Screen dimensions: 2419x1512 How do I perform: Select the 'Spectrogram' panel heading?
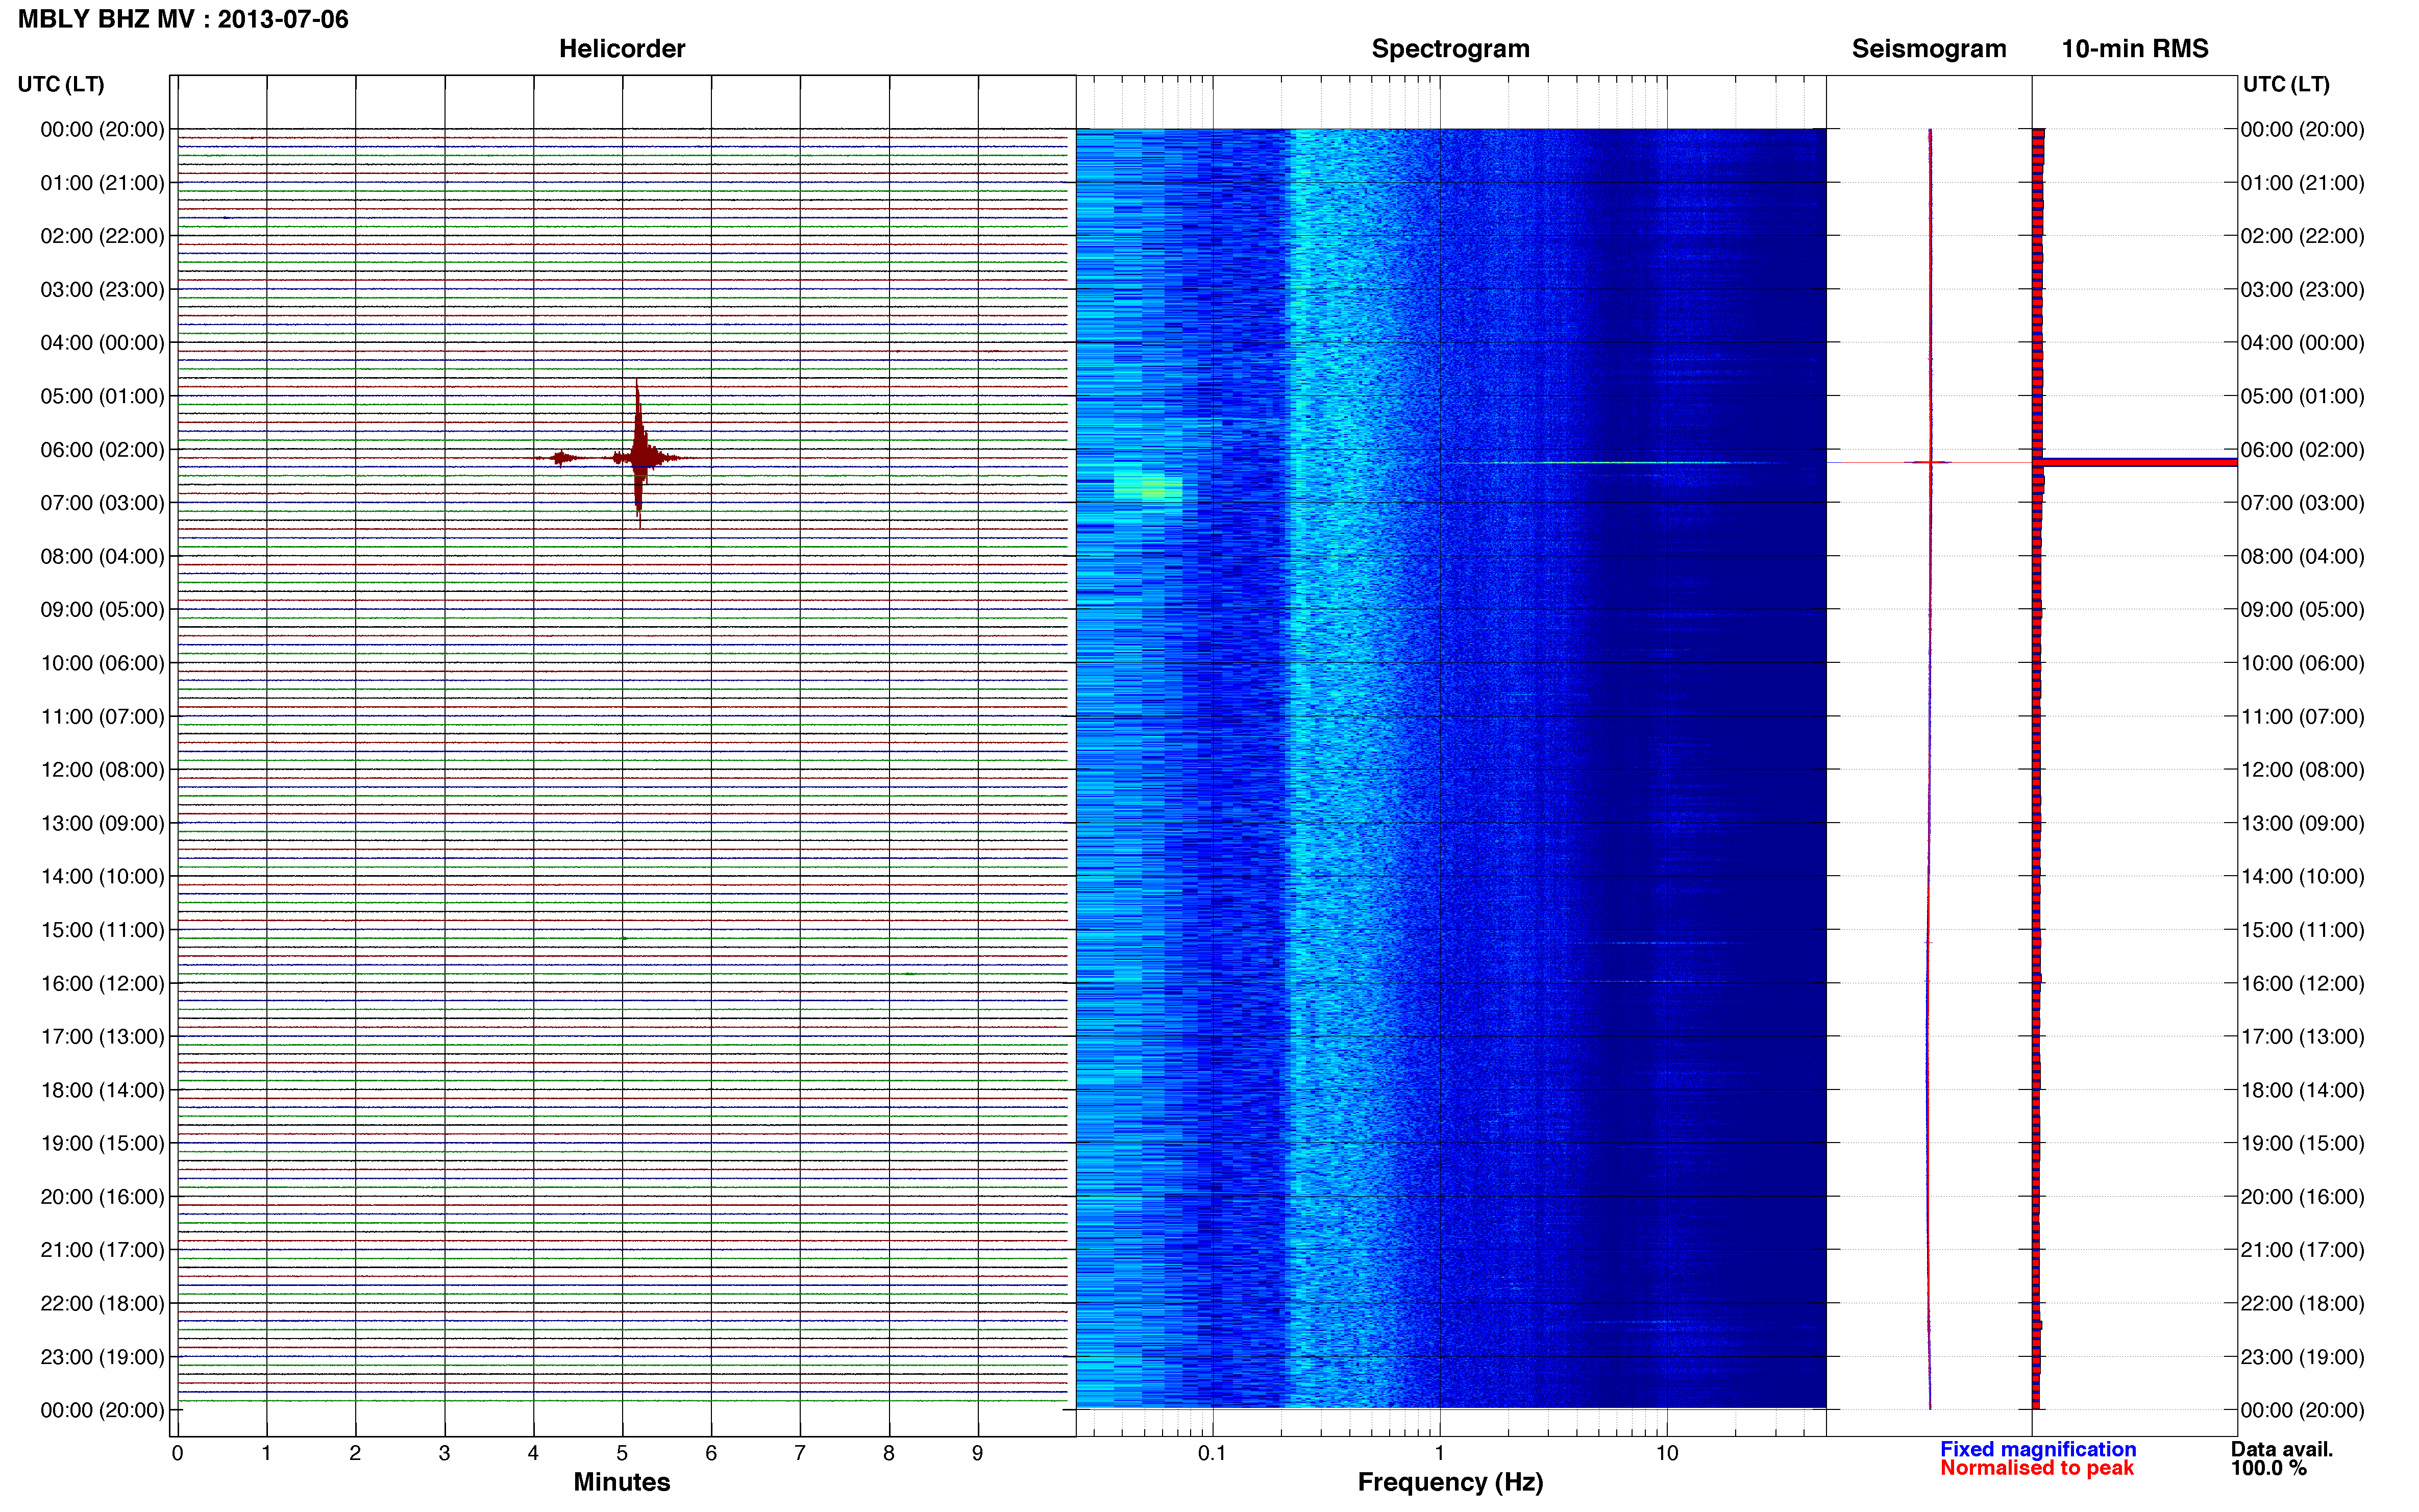pos(1450,49)
